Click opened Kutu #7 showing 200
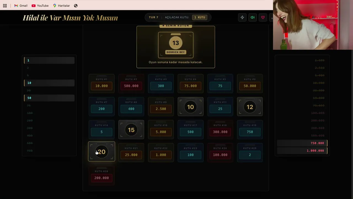Viewport: 353px width, 199px height. 101,107
